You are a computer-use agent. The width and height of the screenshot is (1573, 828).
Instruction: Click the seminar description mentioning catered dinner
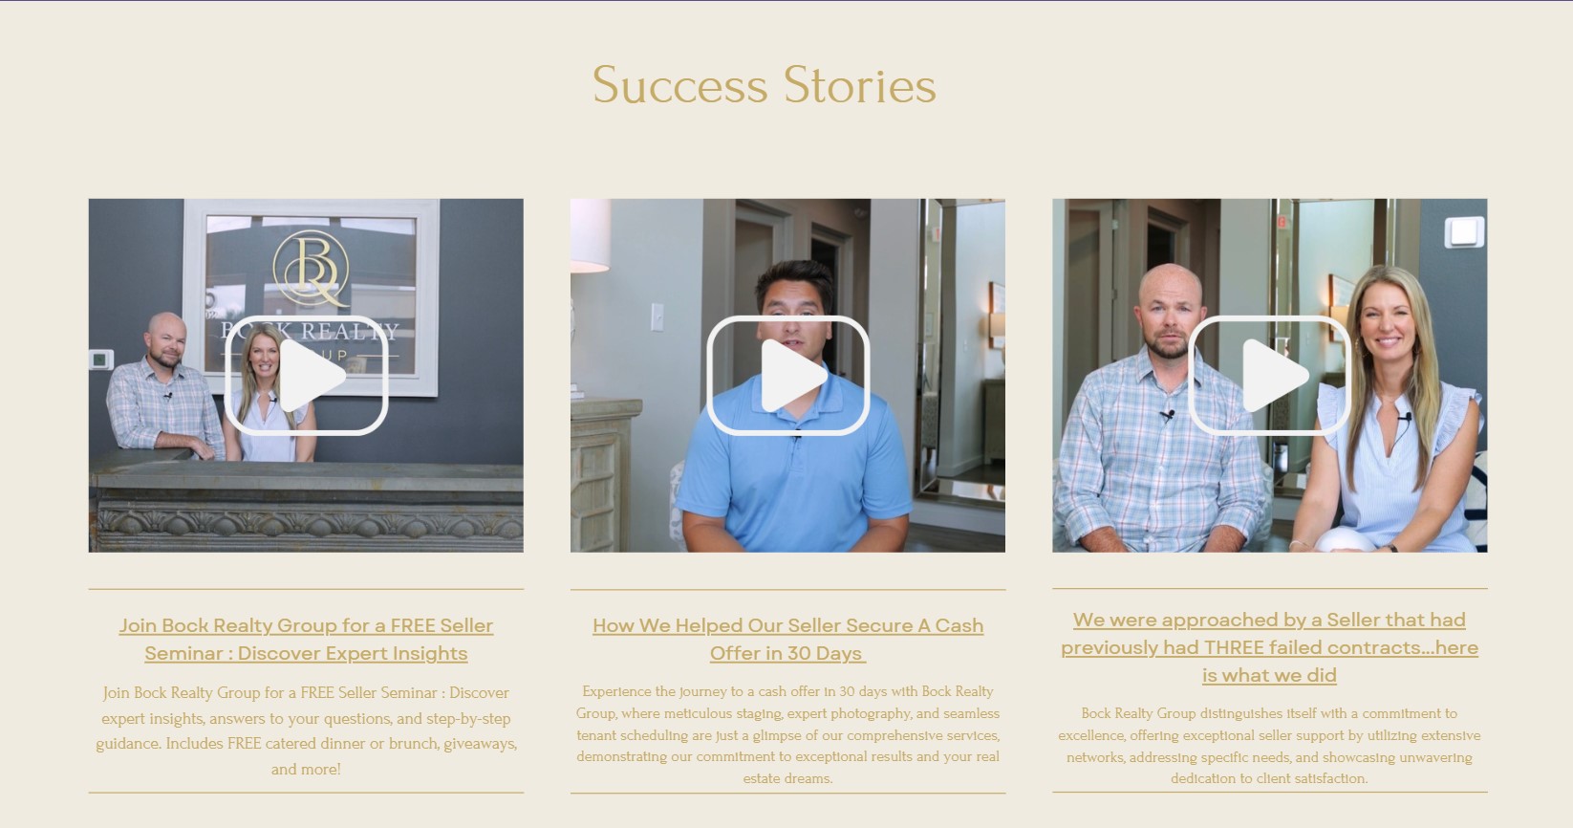coord(306,730)
